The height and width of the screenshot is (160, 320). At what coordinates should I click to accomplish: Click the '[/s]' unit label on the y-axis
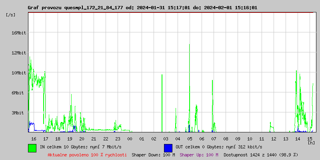click(x=11, y=15)
